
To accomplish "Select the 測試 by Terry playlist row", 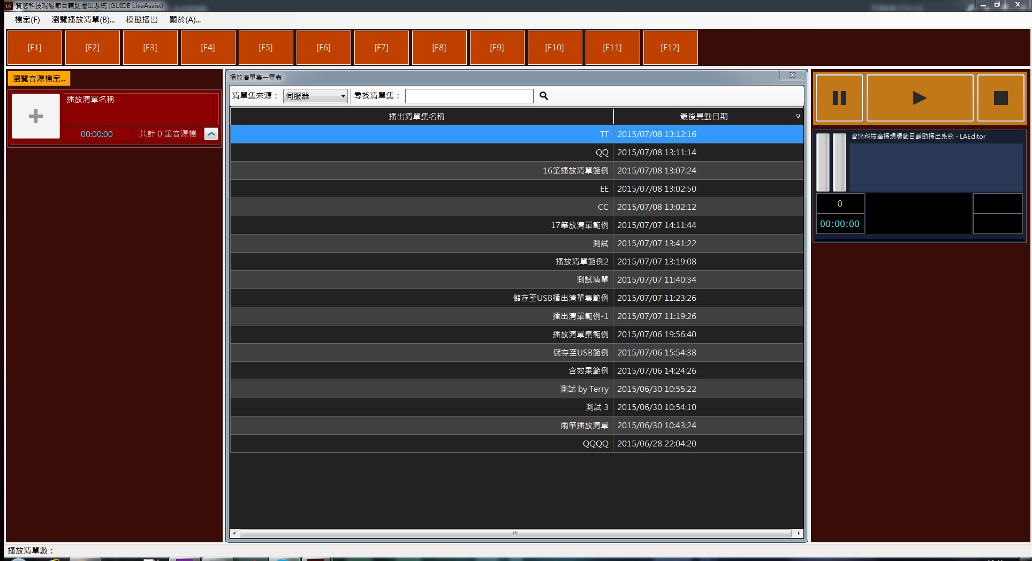I will (517, 389).
